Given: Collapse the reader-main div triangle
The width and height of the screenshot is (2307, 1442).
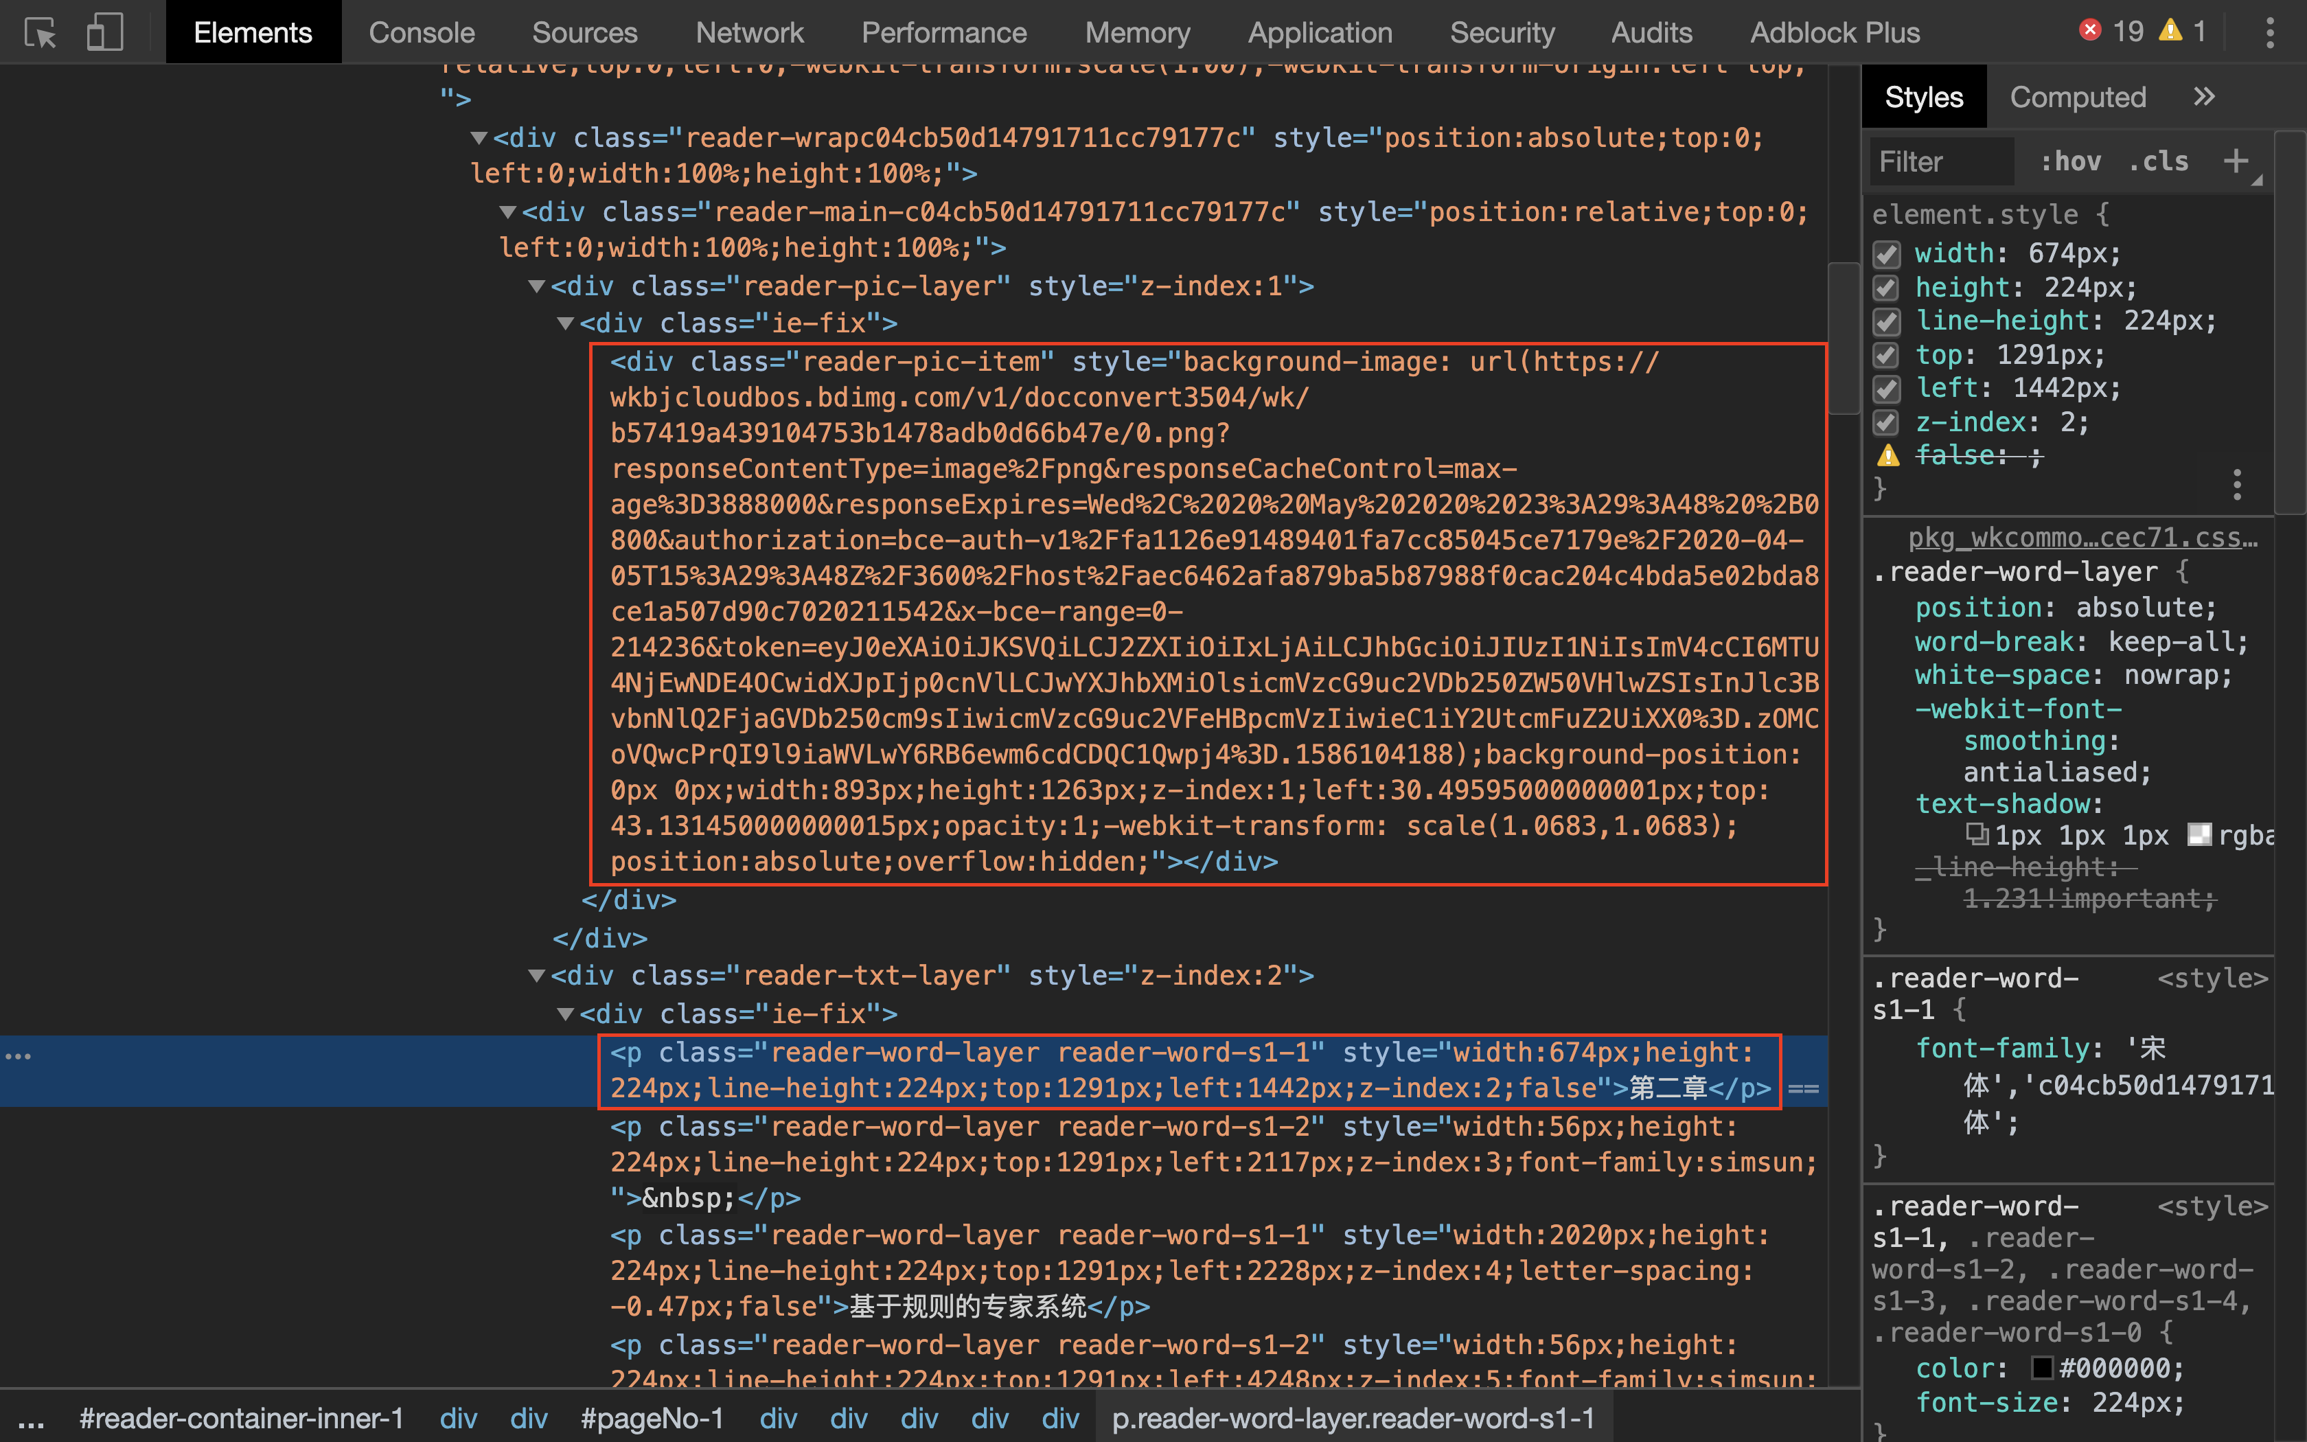Looking at the screenshot, I should pyautogui.click(x=508, y=211).
